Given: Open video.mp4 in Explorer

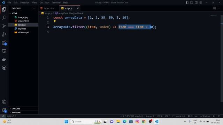Looking at the screenshot, I should pos(23,32).
